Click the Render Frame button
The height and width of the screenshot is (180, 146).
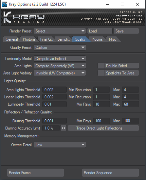(36, 173)
